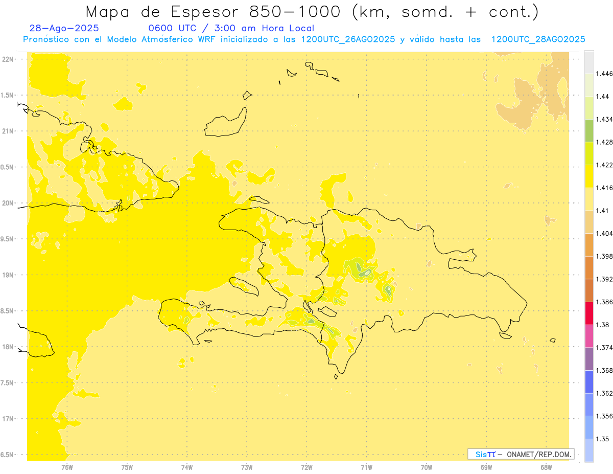The height and width of the screenshot is (474, 613).
Task: Click the legend value 1.374
Action: pos(604,348)
